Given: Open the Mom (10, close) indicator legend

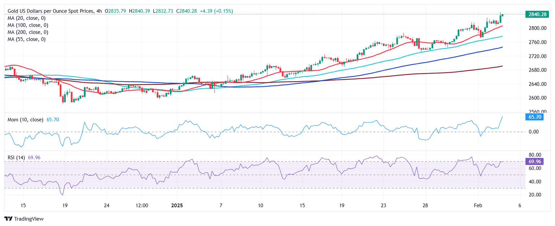Looking at the screenshot, I should [25, 119].
